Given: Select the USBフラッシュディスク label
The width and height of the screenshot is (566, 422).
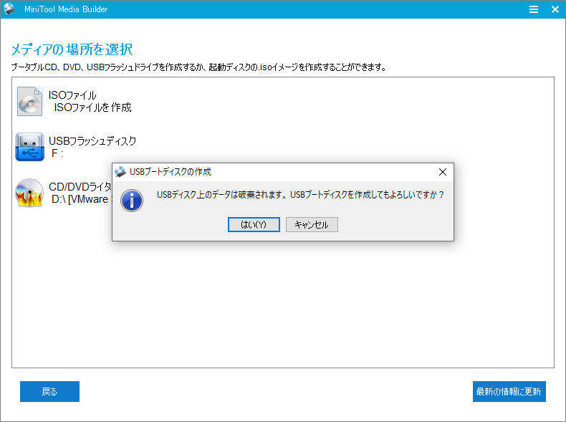Looking at the screenshot, I should click(x=92, y=141).
